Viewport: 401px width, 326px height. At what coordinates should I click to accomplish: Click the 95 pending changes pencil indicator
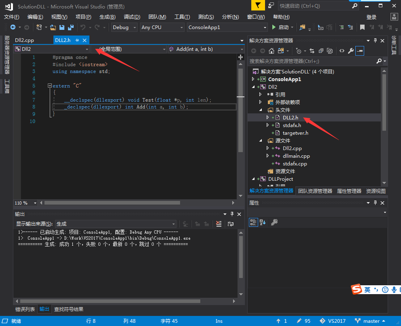coord(303,321)
